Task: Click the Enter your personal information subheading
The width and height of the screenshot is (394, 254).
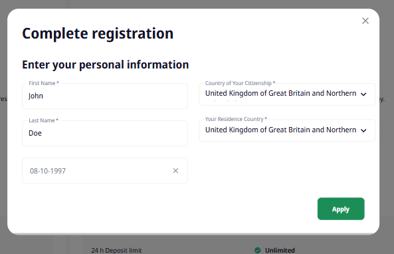Action: (105, 64)
